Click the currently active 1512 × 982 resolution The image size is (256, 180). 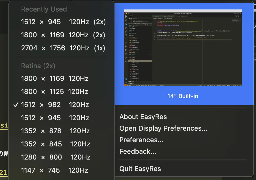[x=55, y=105]
